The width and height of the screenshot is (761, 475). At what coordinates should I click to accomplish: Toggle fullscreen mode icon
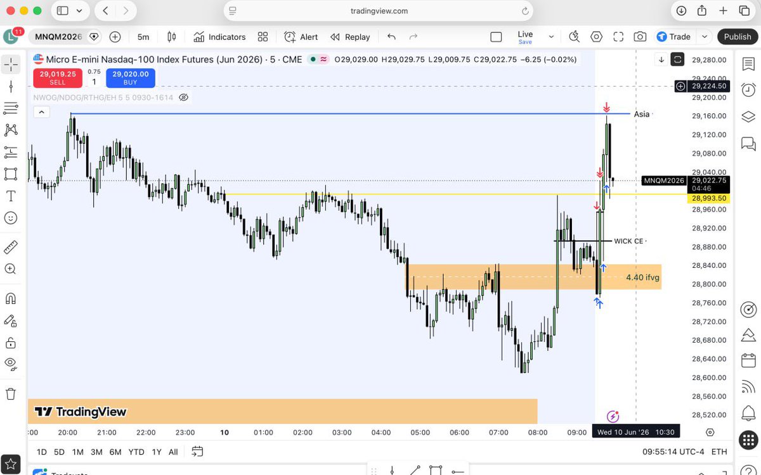(618, 37)
